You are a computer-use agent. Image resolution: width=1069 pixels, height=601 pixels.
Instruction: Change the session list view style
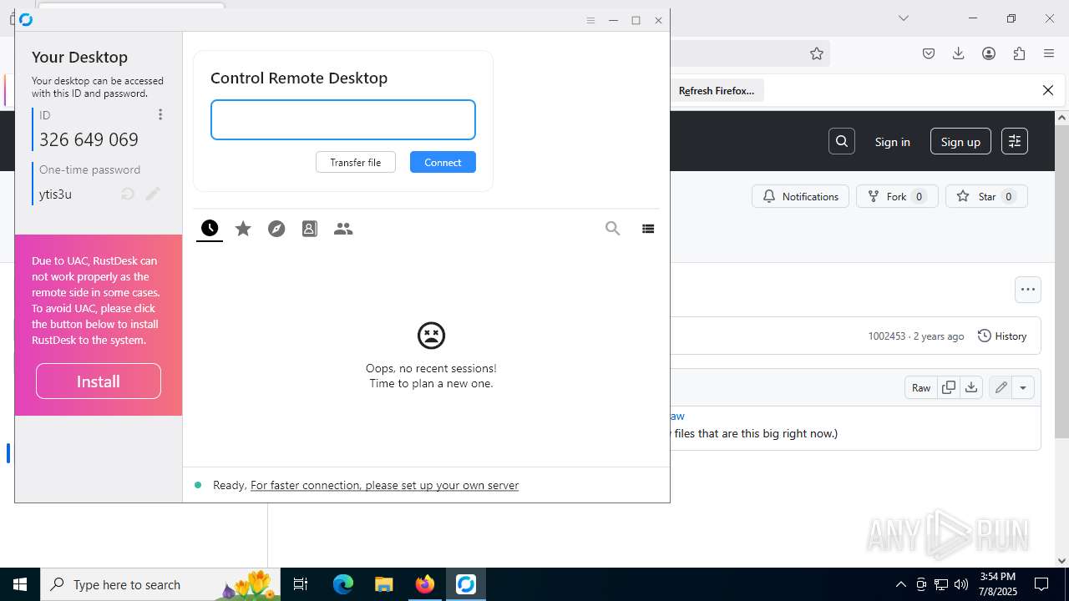(x=648, y=228)
